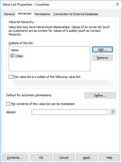Select the Advanced tab
This screenshot has width=122, height=163.
pyautogui.click(x=25, y=14)
